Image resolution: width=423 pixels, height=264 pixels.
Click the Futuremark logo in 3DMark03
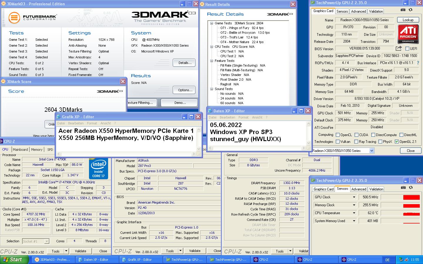[x=32, y=18]
